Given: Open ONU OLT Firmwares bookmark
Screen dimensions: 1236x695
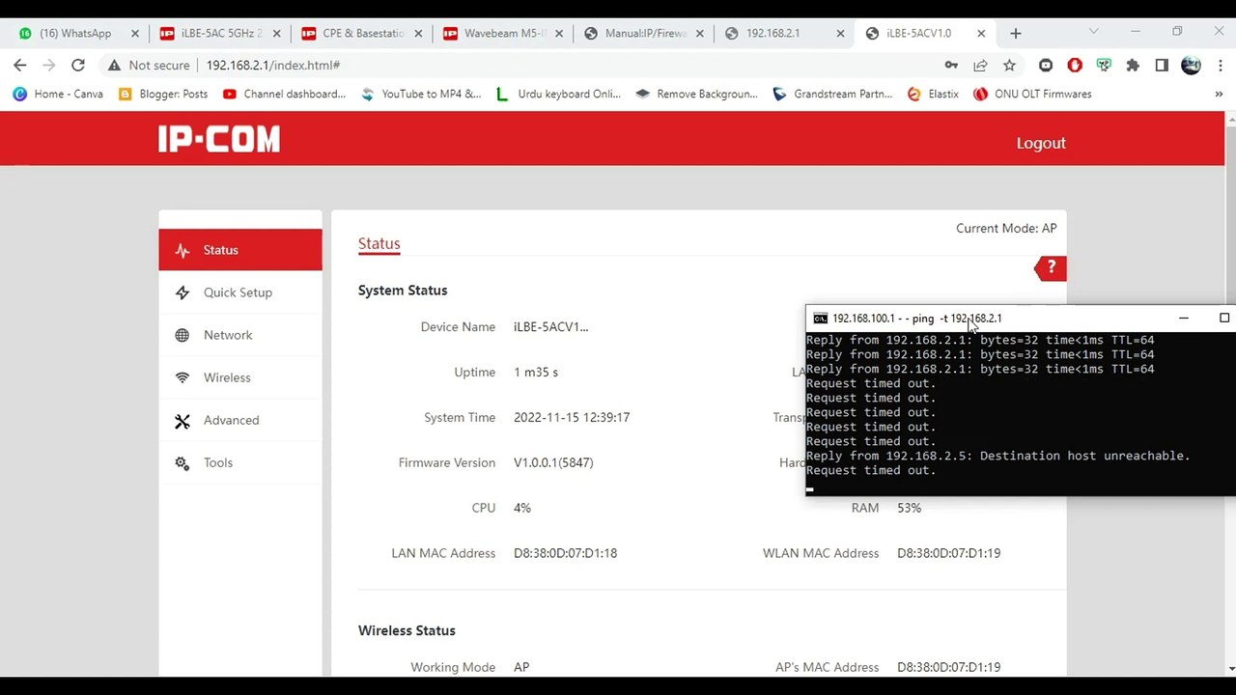Looking at the screenshot, I should pyautogui.click(x=1032, y=94).
